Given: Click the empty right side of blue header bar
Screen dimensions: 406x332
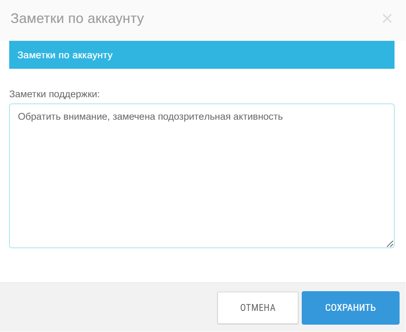Looking at the screenshot, I should click(x=259, y=55).
